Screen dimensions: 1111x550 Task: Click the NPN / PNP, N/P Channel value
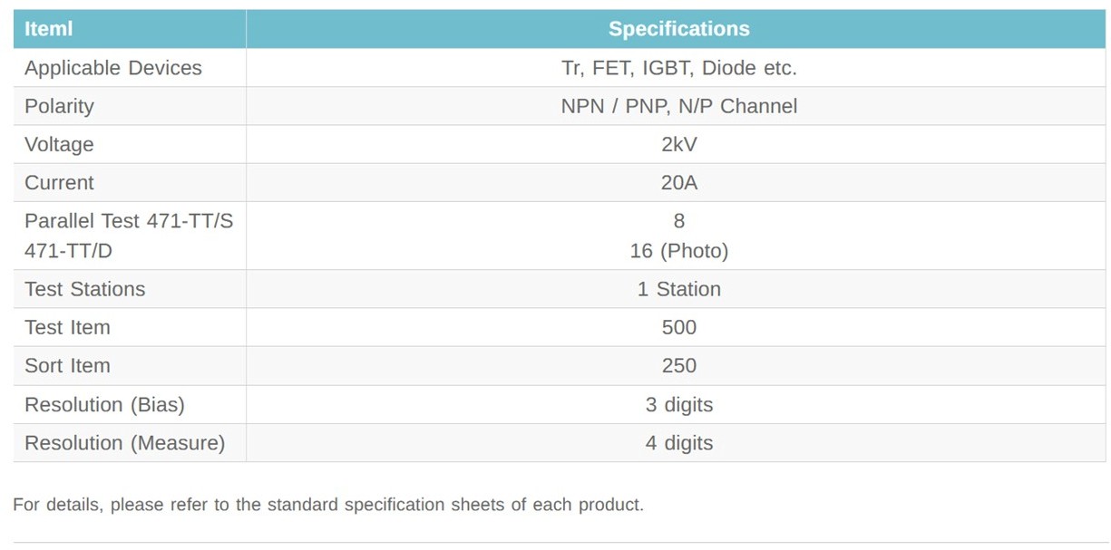(x=678, y=106)
